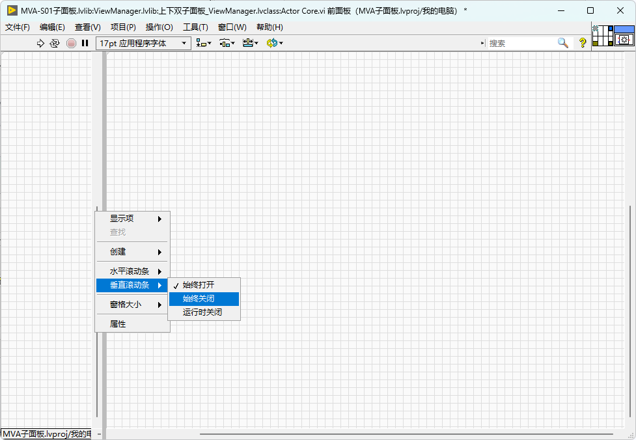Open the 项目(P) menu

pyautogui.click(x=123, y=27)
